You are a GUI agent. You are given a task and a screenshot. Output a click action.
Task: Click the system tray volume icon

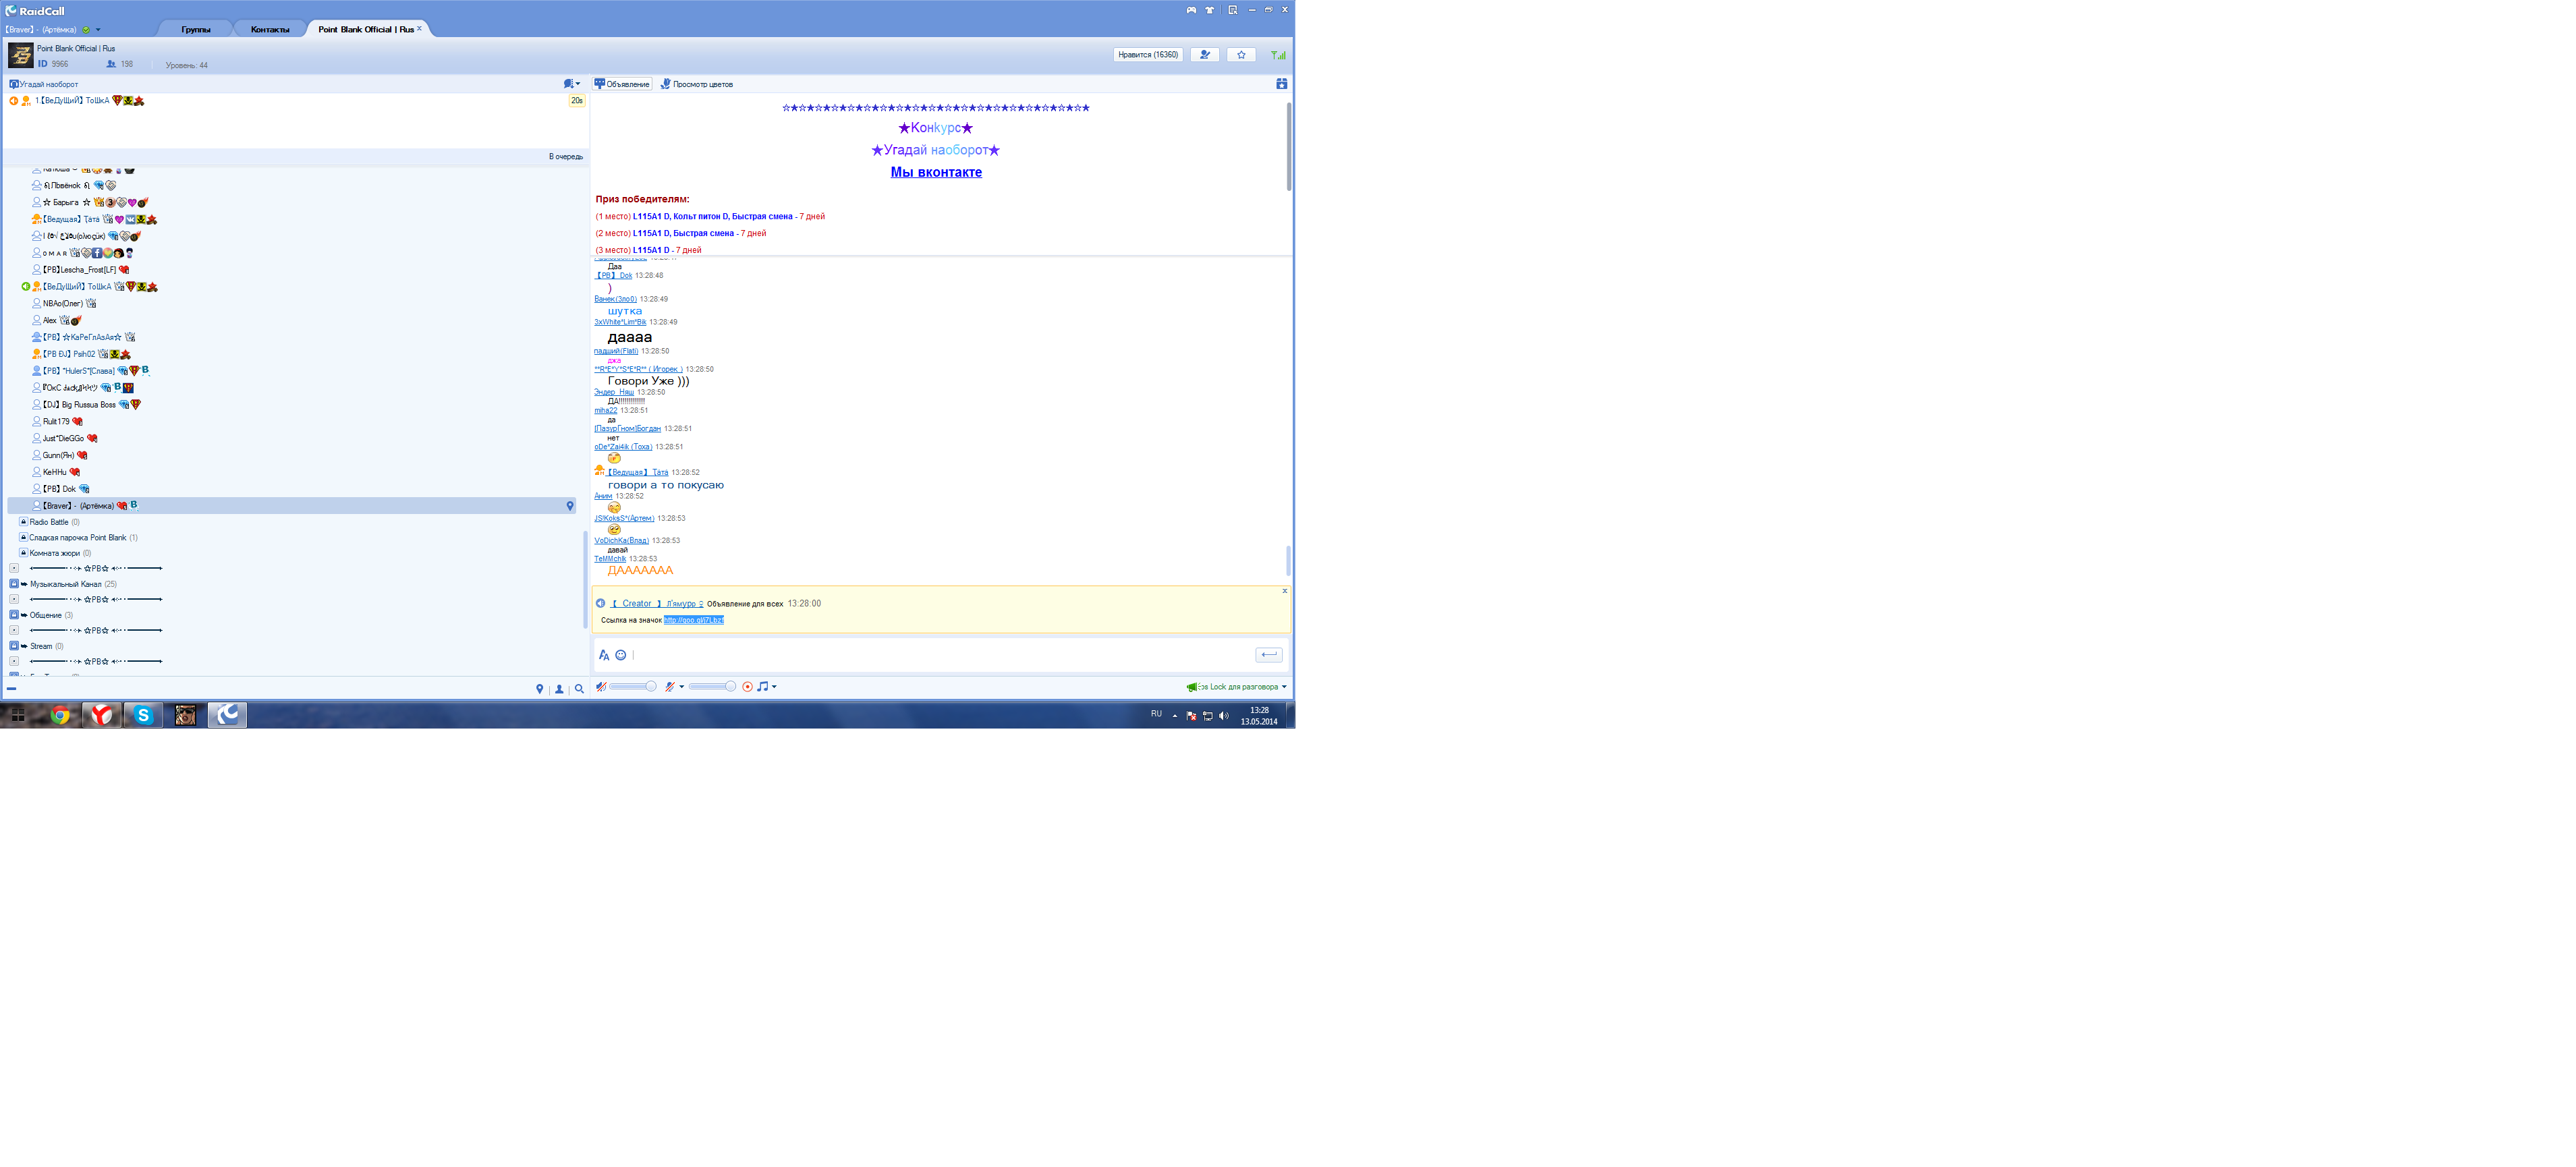coord(1224,716)
